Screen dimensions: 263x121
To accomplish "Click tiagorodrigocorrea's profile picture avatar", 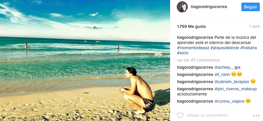I will click(x=182, y=7).
